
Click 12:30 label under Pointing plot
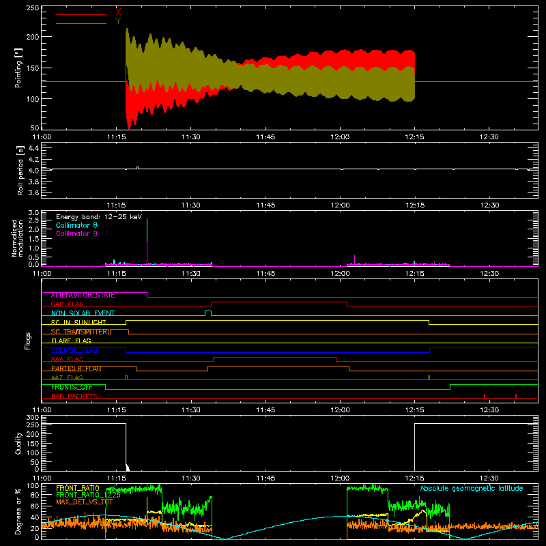pos(489,137)
